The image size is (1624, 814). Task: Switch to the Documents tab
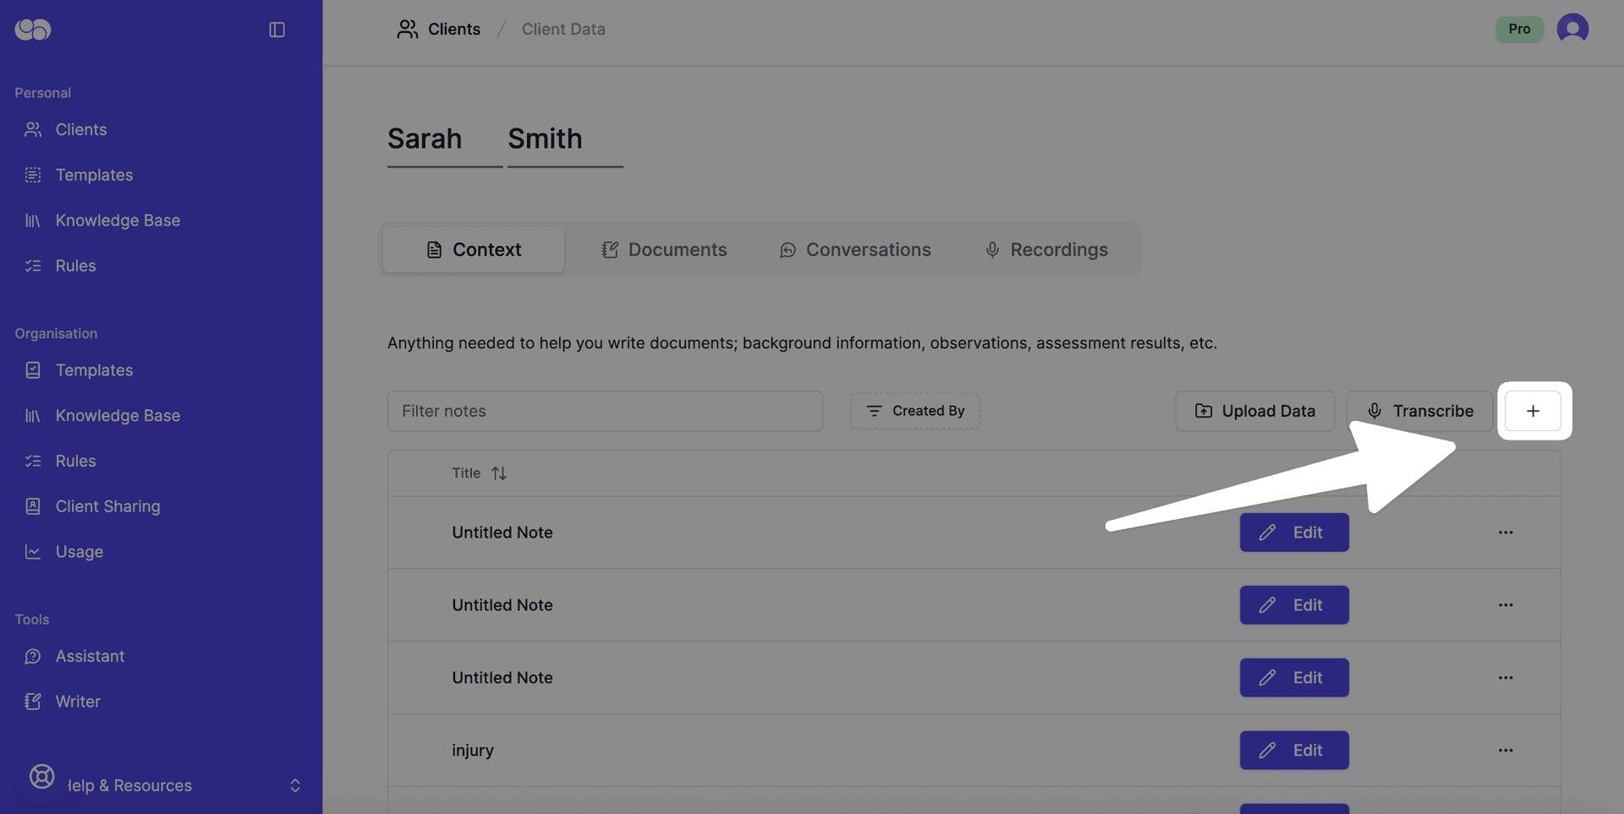[665, 249]
